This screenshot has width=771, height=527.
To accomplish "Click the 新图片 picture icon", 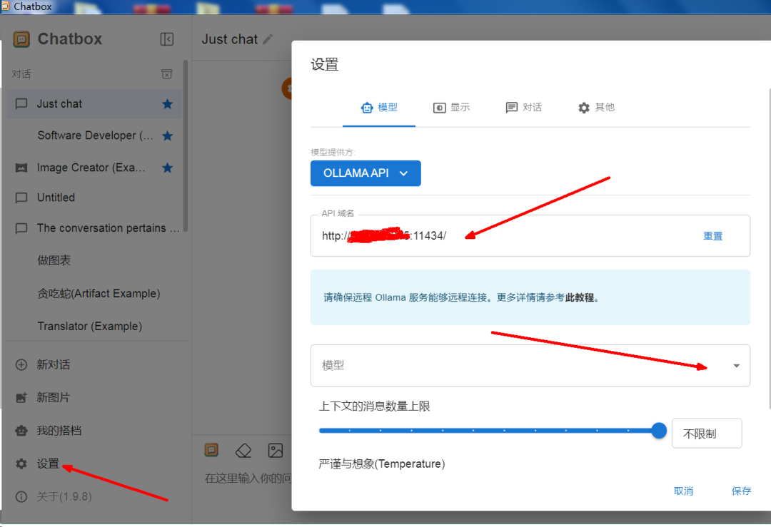I will click(x=21, y=397).
